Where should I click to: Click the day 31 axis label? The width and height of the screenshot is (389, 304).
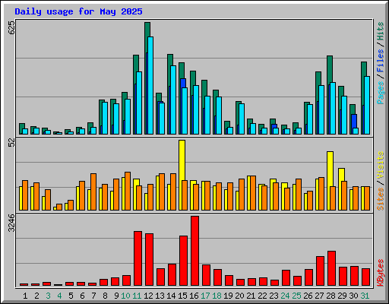[365, 296]
